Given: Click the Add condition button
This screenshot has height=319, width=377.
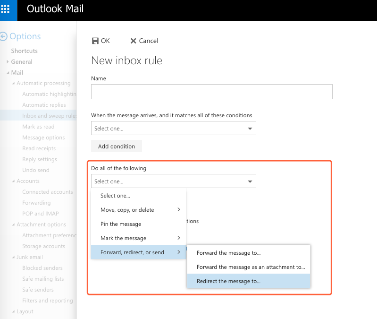Looking at the screenshot, I should (117, 147).
